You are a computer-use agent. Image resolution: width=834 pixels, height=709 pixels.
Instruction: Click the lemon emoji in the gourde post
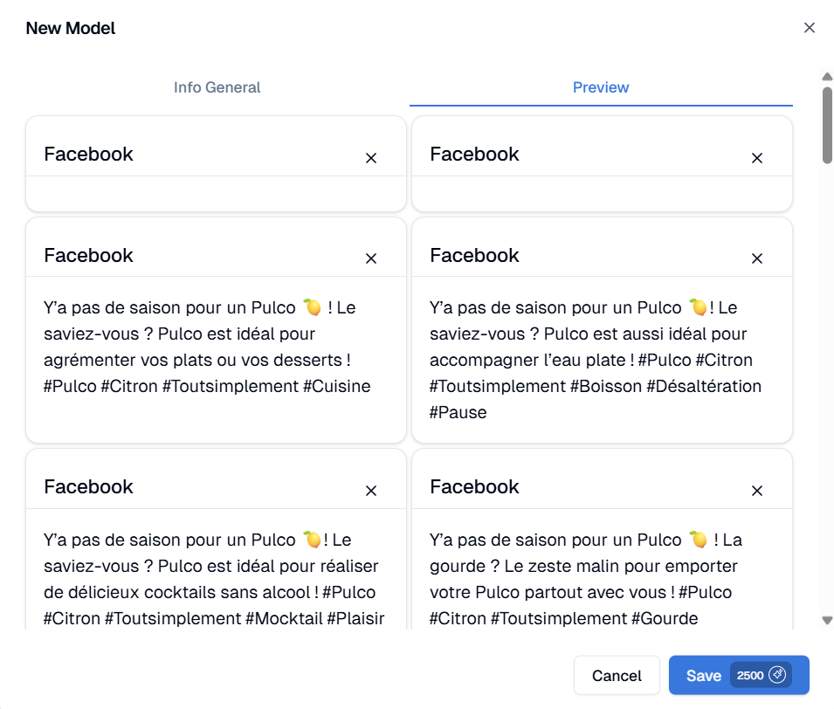click(x=697, y=540)
